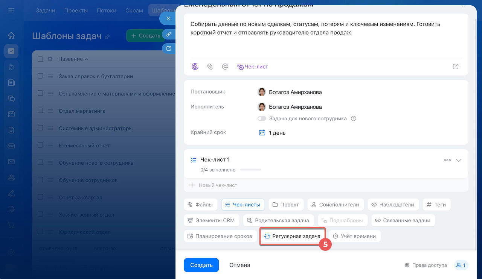Click the help icon beside new employee task
The image size is (482, 279).
coord(354,118)
